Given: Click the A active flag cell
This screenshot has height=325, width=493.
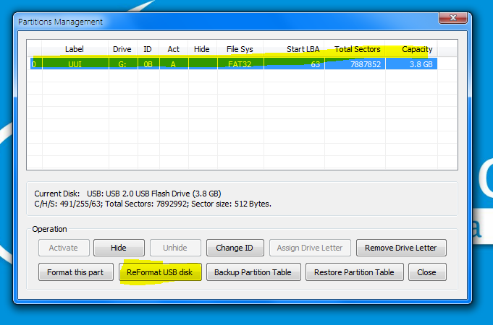Looking at the screenshot, I should coord(173,64).
